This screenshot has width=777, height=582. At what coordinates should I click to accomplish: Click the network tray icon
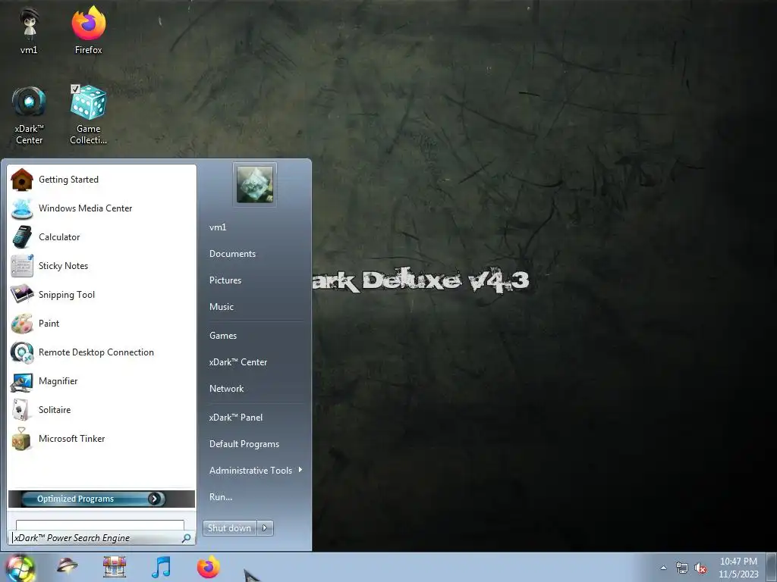[x=682, y=568]
